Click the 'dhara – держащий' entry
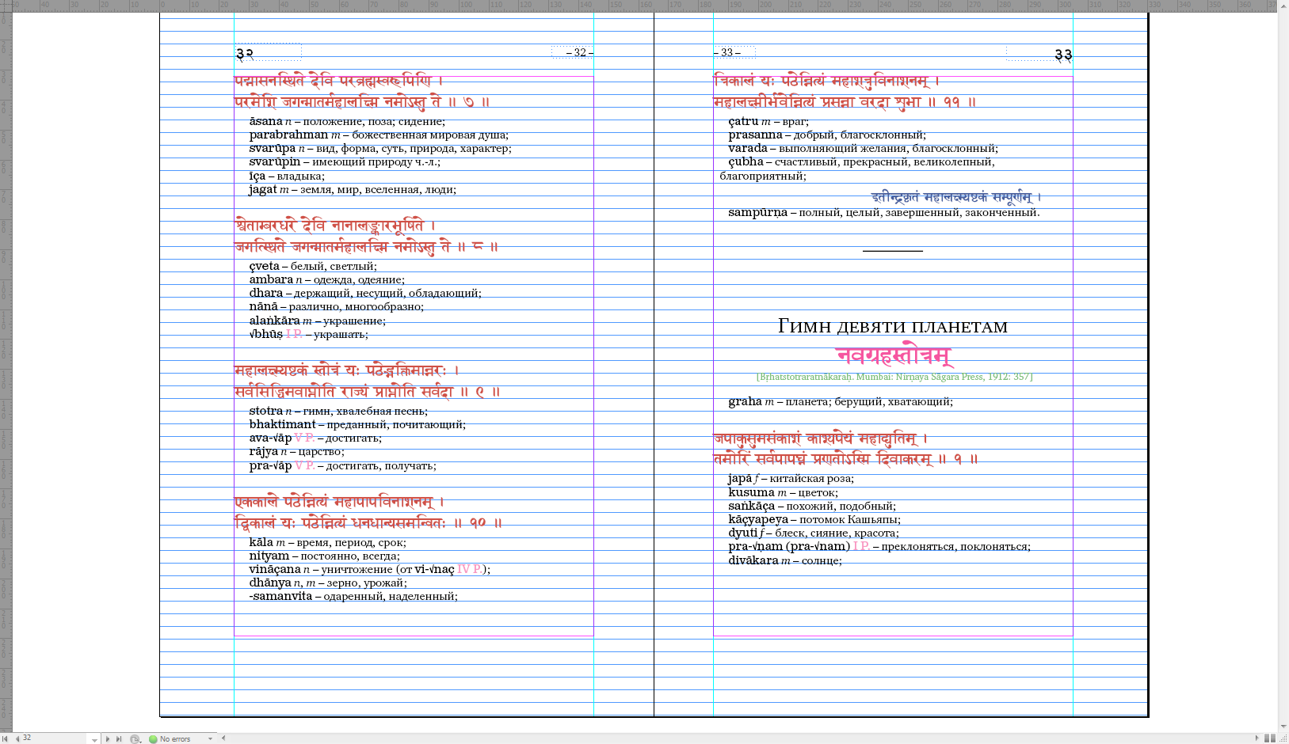Viewport: 1289px width, 744px height. [x=365, y=293]
